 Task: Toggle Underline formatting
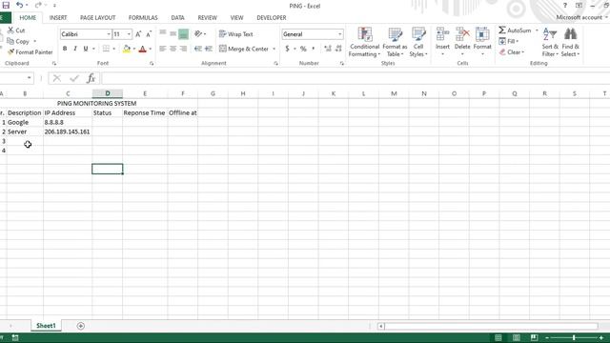pos(85,49)
